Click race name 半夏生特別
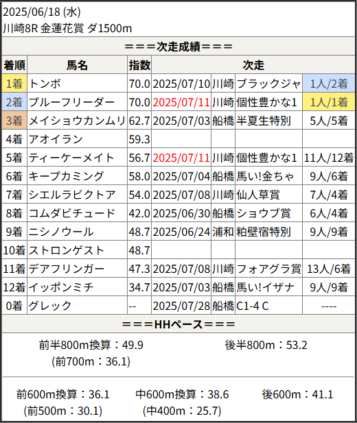The height and width of the screenshot is (423, 357). [x=264, y=121]
